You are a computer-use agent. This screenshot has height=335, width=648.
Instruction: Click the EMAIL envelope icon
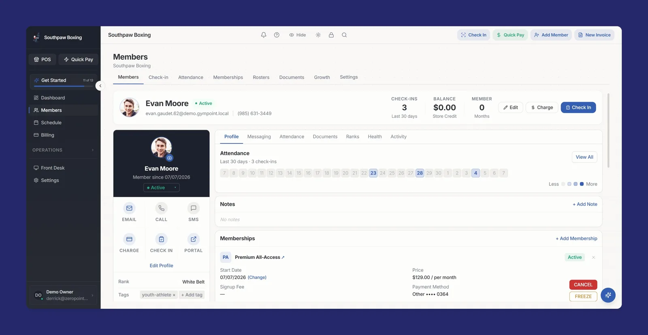(129, 208)
